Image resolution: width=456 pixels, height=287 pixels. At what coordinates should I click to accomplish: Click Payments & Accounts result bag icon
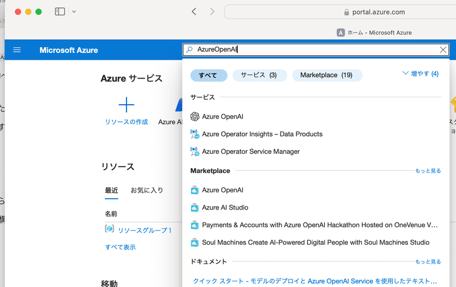tap(194, 225)
